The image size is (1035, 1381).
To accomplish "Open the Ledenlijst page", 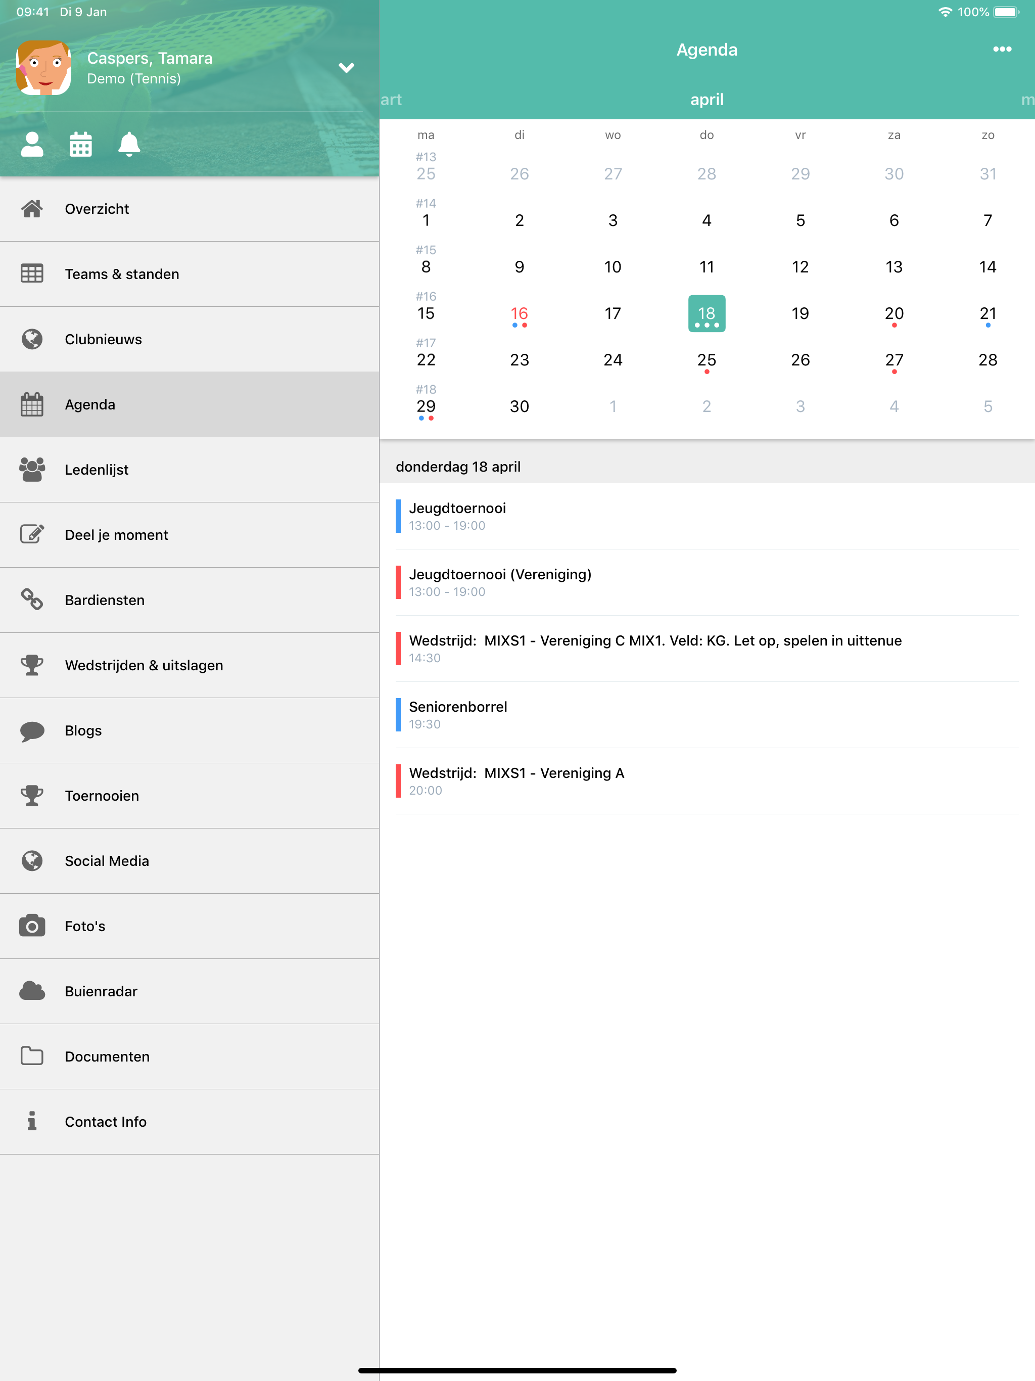I will tap(190, 470).
